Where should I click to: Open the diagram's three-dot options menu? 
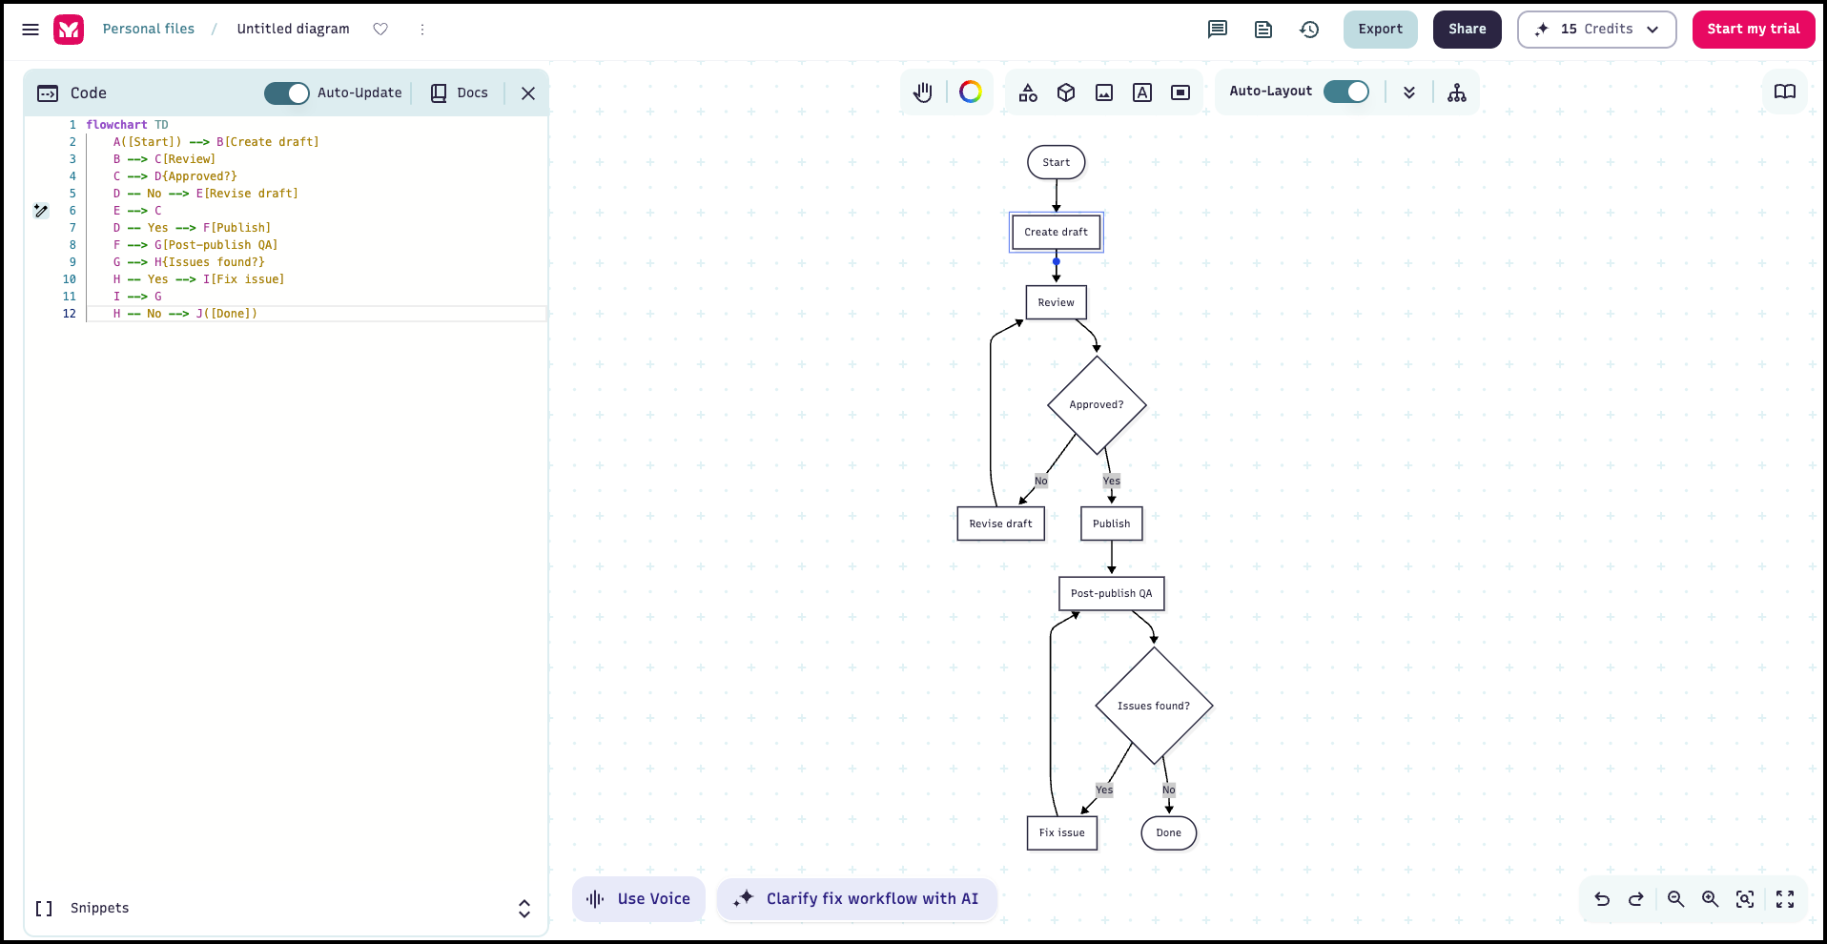coord(422,30)
